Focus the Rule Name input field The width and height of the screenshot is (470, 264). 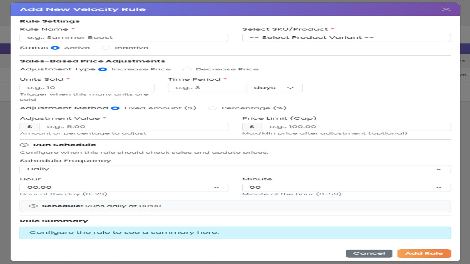tap(124, 38)
